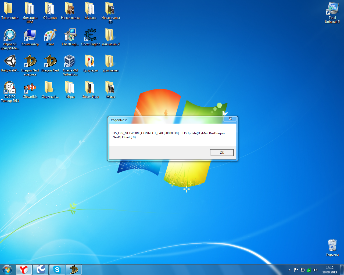Image resolution: width=344 pixels, height=275 pixels.
Task: Open the Action Center flag icon
Action: click(x=296, y=270)
